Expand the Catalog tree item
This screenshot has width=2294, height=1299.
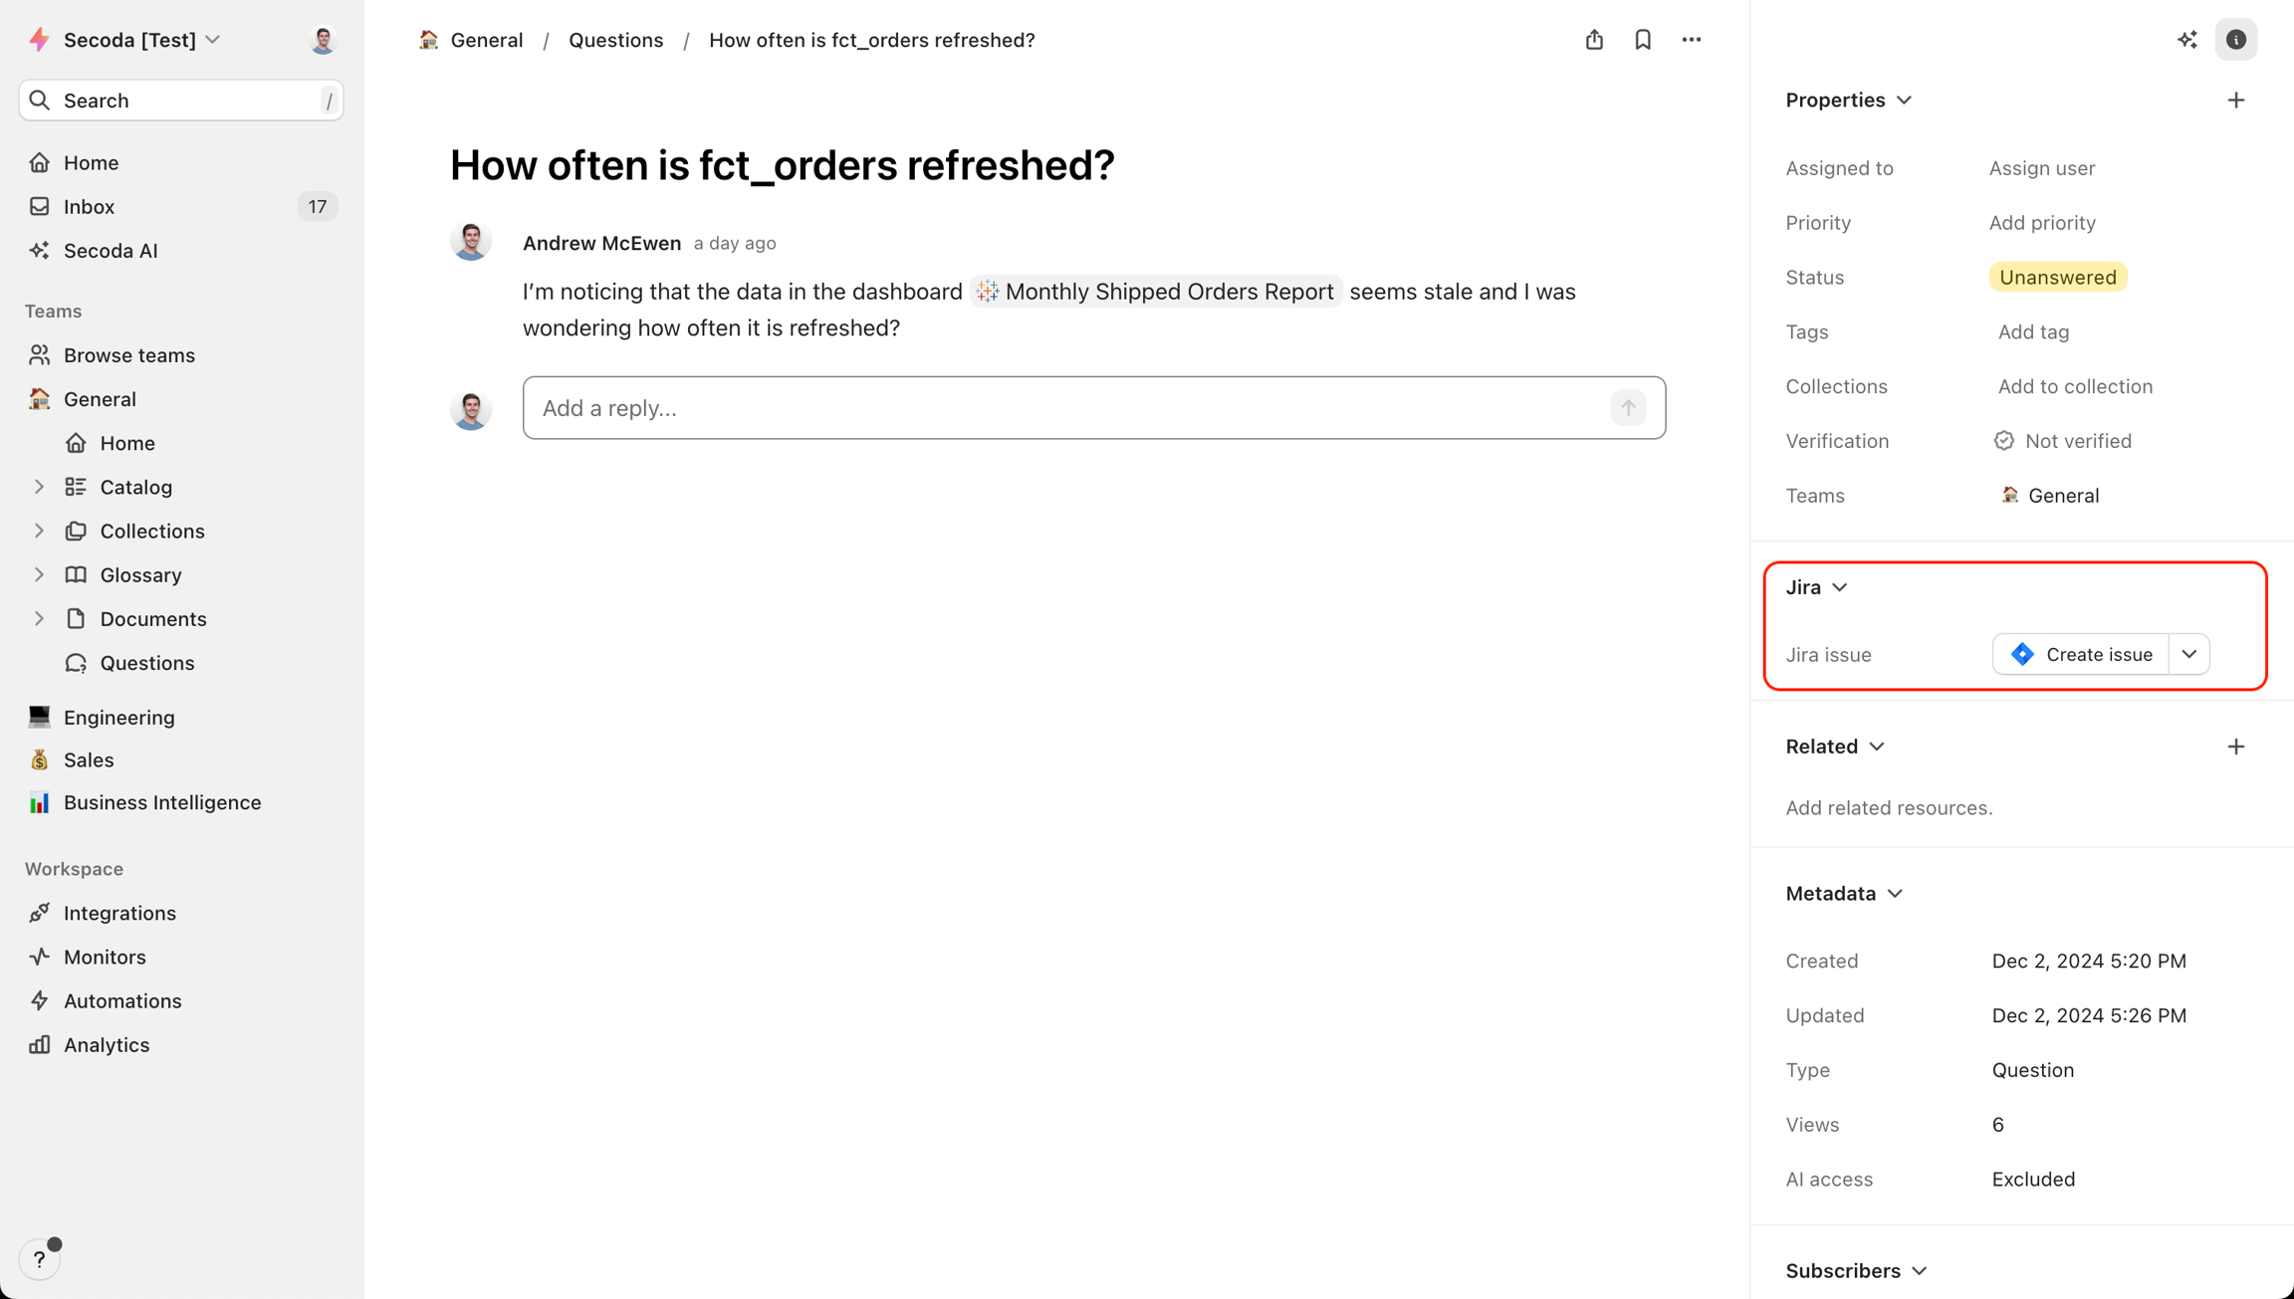pyautogui.click(x=39, y=487)
